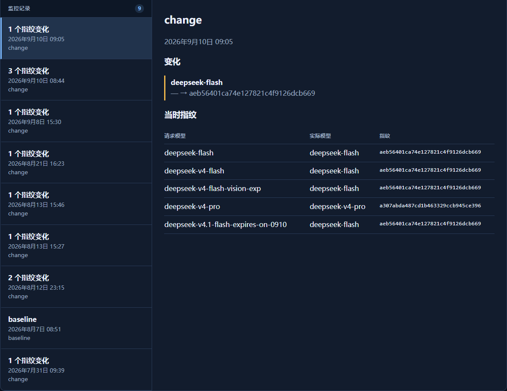507x391 pixels.
Task: Click the new fingerprint hash in 变化 section
Action: 252,93
